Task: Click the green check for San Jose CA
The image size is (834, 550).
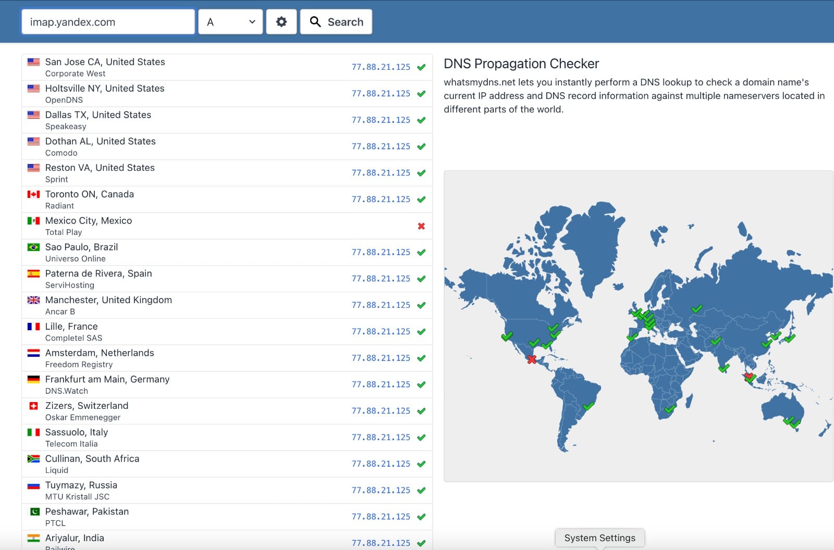Action: 421,67
